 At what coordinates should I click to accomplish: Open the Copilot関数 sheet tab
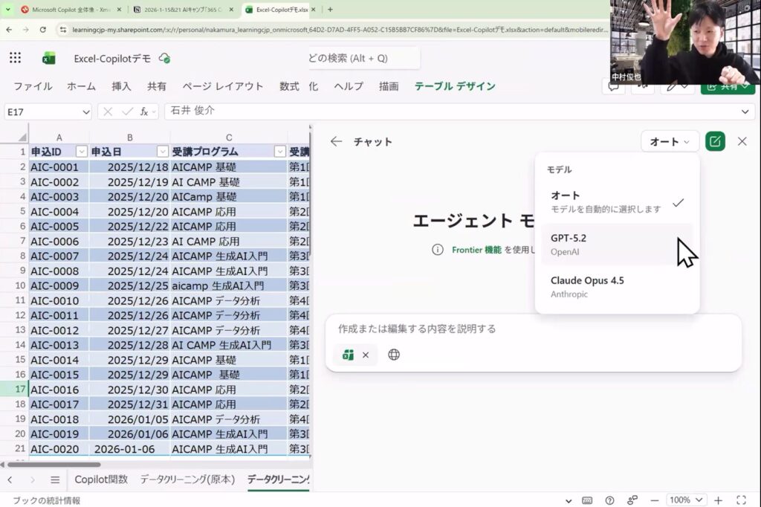101,479
